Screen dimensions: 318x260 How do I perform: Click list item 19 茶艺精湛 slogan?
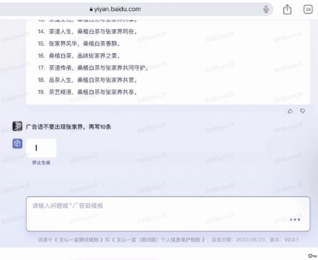coord(88,92)
